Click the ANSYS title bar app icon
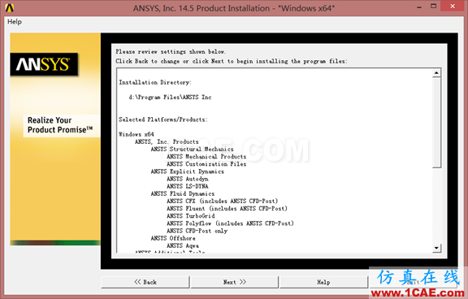The image size is (468, 299). coord(9,8)
